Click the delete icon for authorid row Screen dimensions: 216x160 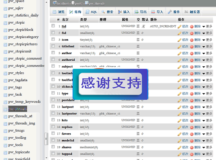[x=192, y=60]
